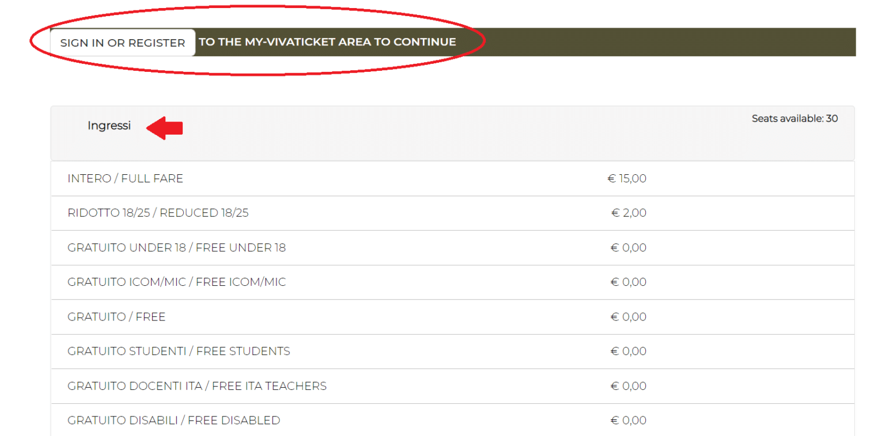This screenshot has height=436, width=885.
Task: Click the price for FREE STUDENTS
Action: pos(629,351)
